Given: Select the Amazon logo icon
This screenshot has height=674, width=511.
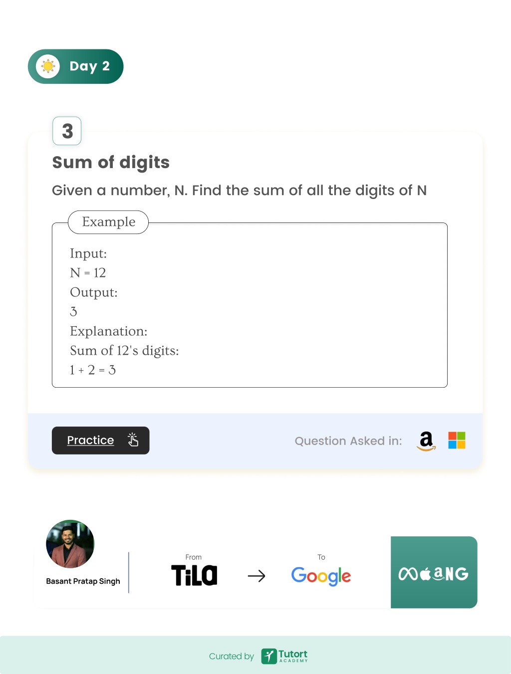Looking at the screenshot, I should click(426, 441).
